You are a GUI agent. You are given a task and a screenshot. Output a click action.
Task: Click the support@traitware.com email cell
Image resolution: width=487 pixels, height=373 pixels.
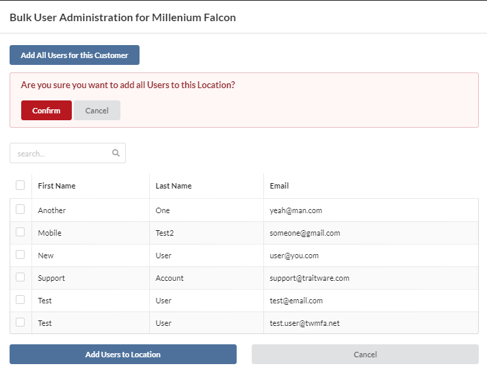(x=309, y=278)
